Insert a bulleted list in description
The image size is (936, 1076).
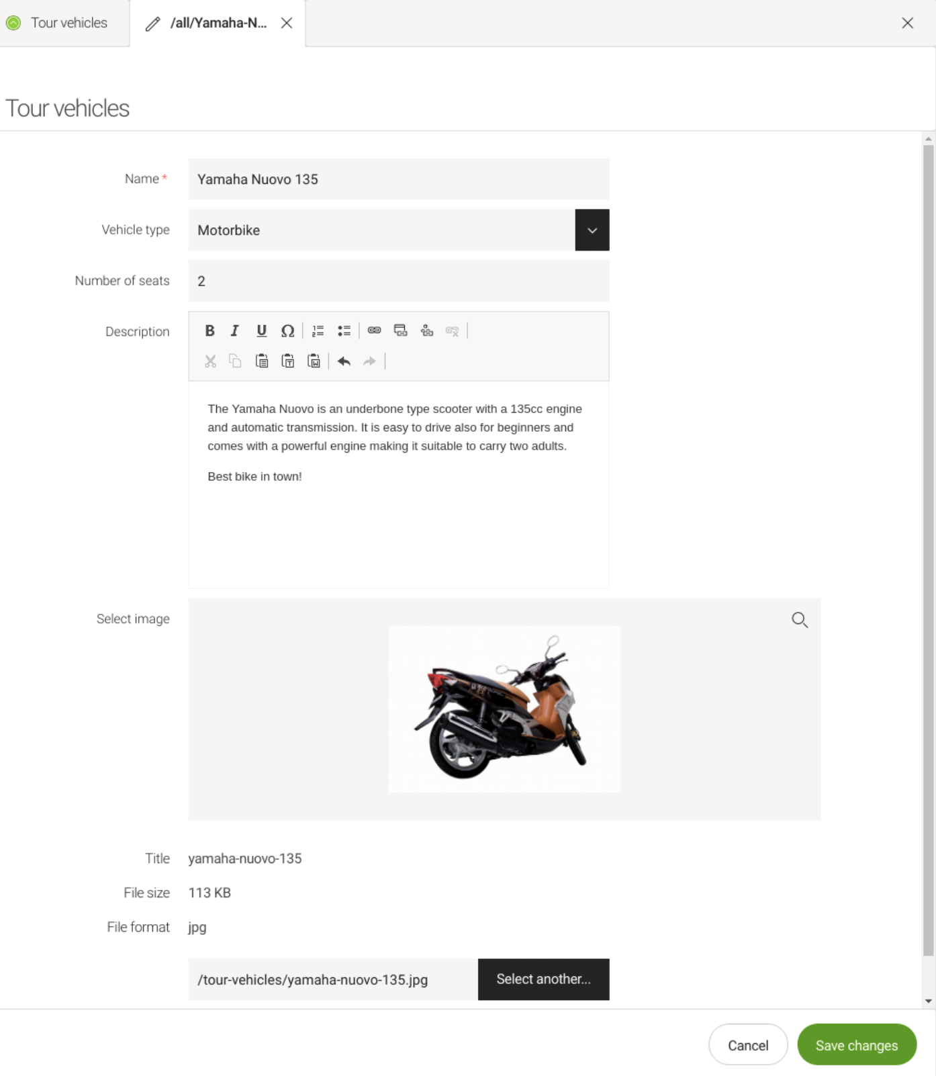click(x=344, y=330)
